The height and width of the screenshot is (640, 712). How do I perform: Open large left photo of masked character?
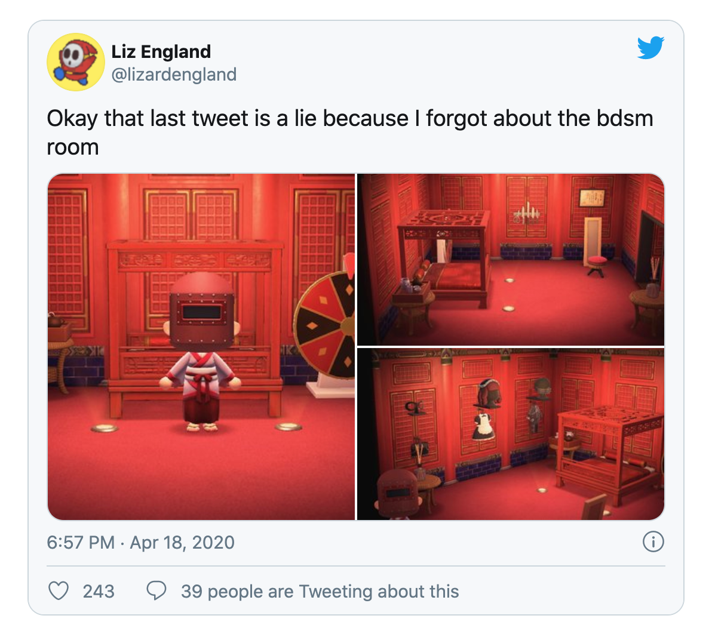[201, 347]
